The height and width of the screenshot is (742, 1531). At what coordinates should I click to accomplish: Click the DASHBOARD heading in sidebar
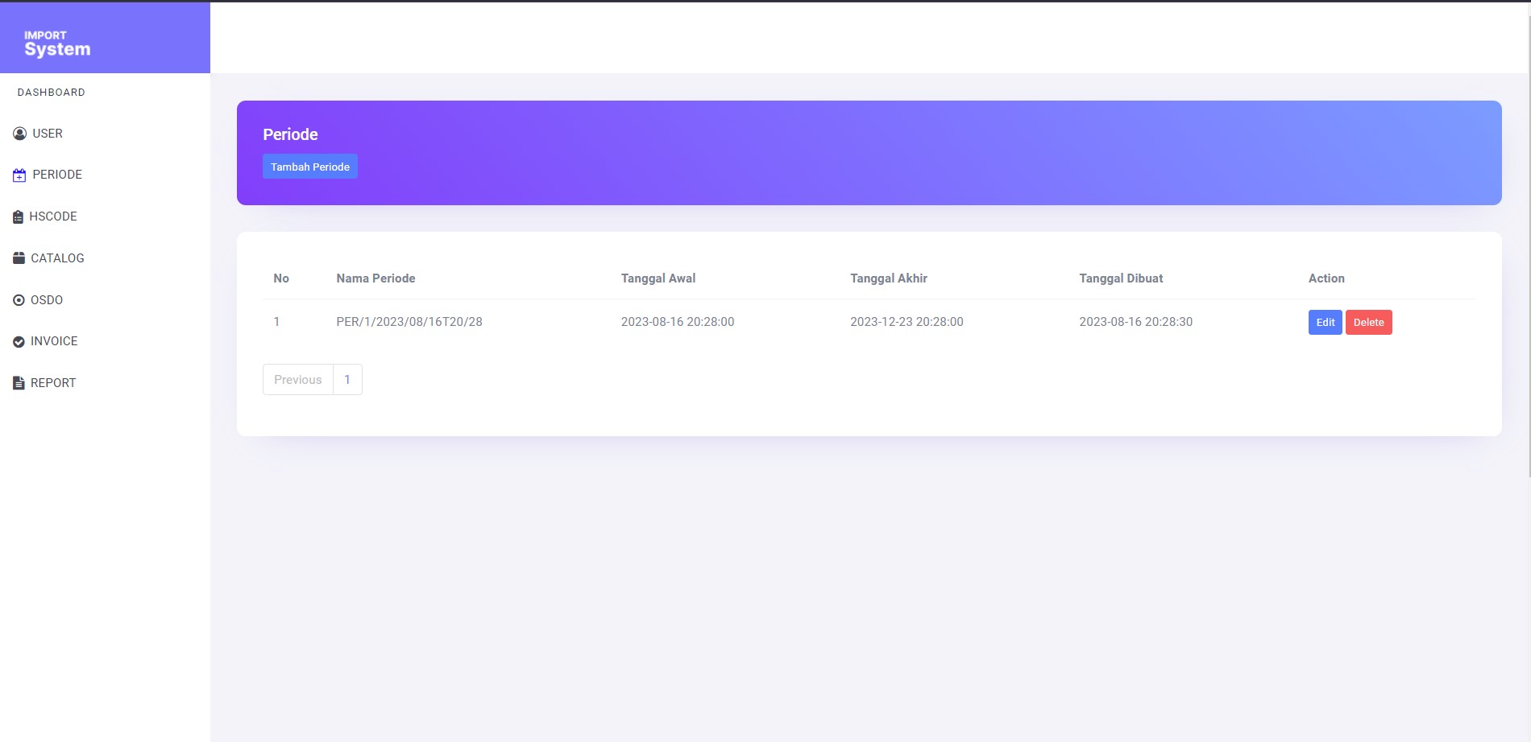point(52,93)
